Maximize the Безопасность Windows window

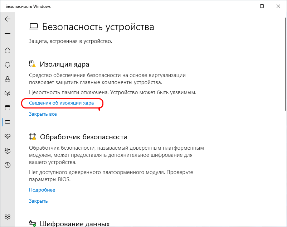[x=262, y=6]
